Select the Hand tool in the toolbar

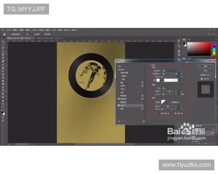[3, 100]
